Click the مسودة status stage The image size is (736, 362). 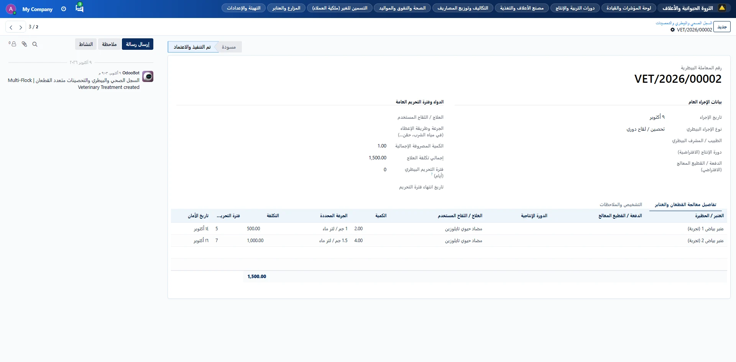point(229,47)
